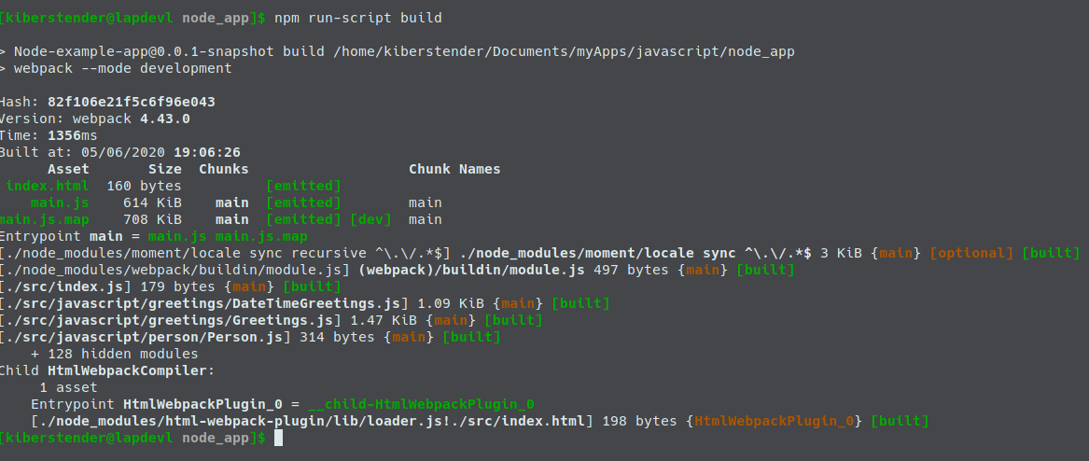This screenshot has width=1089, height=461.
Task: Click the '+ 128 hidden modules' text
Action: click(114, 354)
